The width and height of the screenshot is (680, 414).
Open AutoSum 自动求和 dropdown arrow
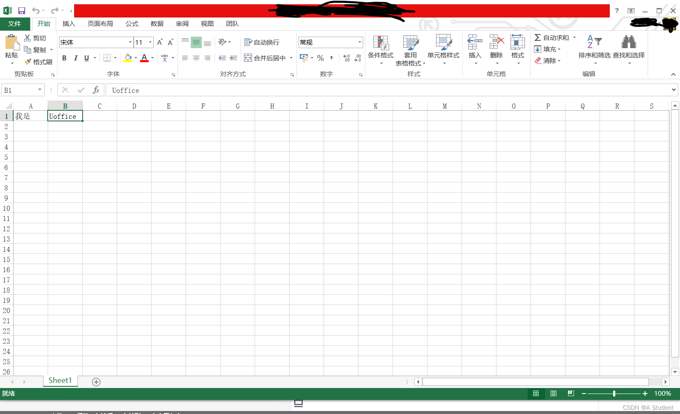[x=574, y=37]
